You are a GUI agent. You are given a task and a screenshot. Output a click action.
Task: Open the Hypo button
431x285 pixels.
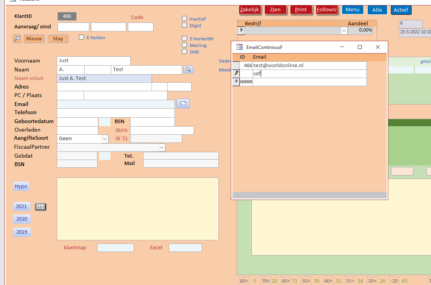point(21,186)
